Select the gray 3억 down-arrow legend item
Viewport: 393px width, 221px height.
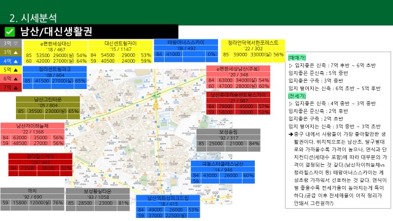point(11,44)
